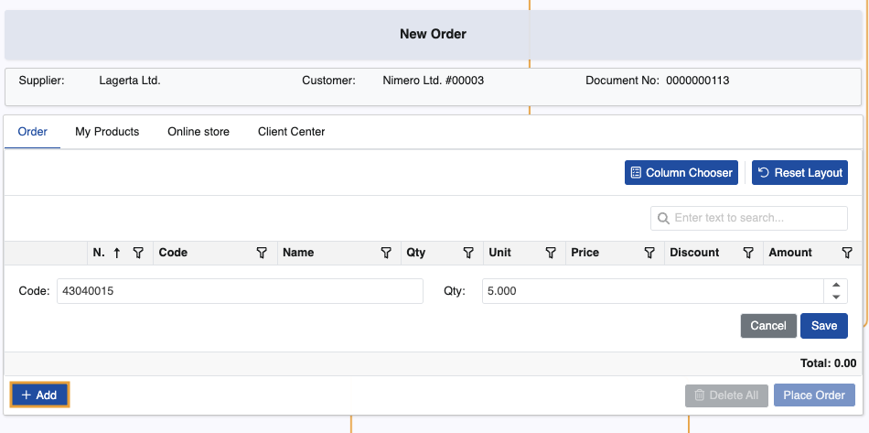Sort by the Price column header
This screenshot has height=433, width=869.
(x=585, y=253)
